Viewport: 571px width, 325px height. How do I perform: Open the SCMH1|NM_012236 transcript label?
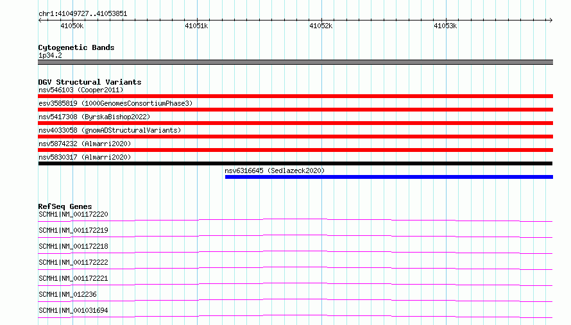[67, 294]
